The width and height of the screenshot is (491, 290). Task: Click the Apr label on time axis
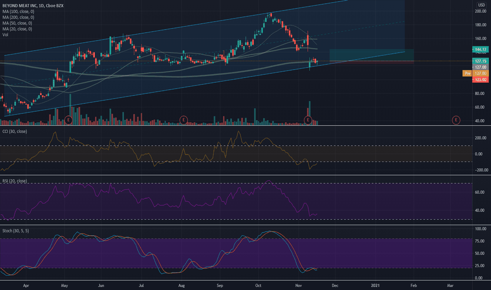26,286
